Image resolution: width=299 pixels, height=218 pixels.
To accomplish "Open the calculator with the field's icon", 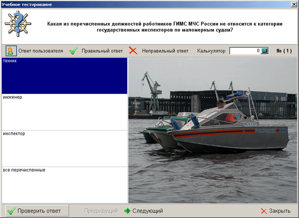I will pyautogui.click(x=265, y=51).
